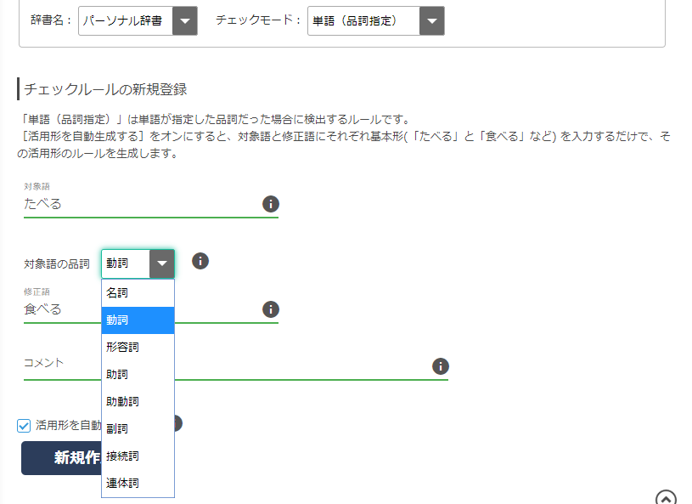
Task: Click scroll-to-top arrow icon
Action: coord(667,498)
